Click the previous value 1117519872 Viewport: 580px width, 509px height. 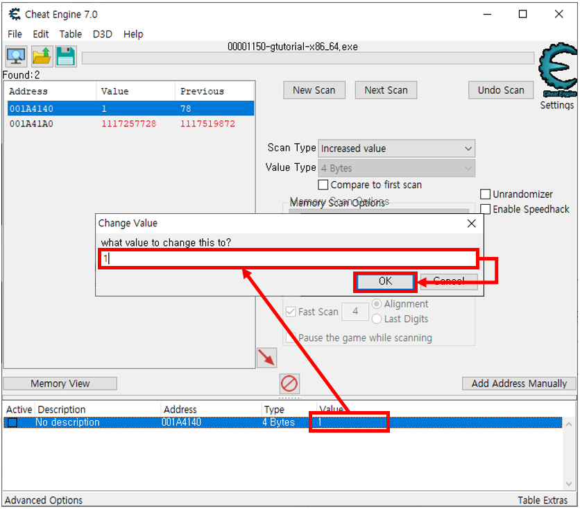(x=207, y=124)
